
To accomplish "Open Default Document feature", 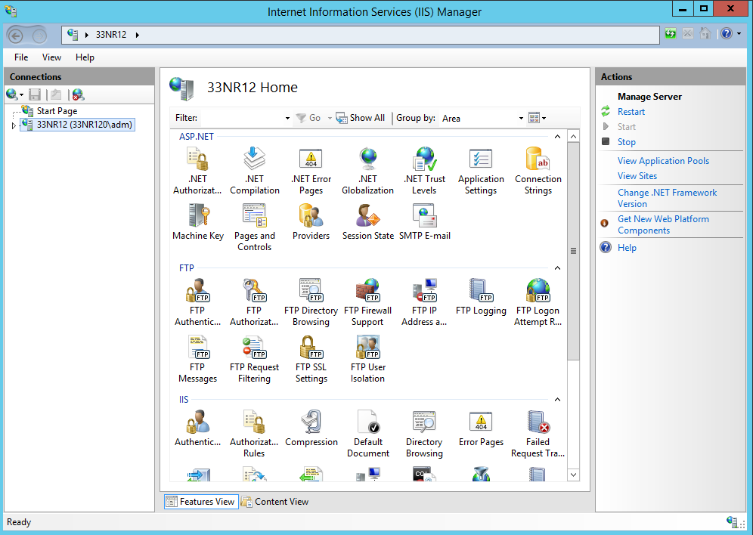I will click(x=368, y=434).
